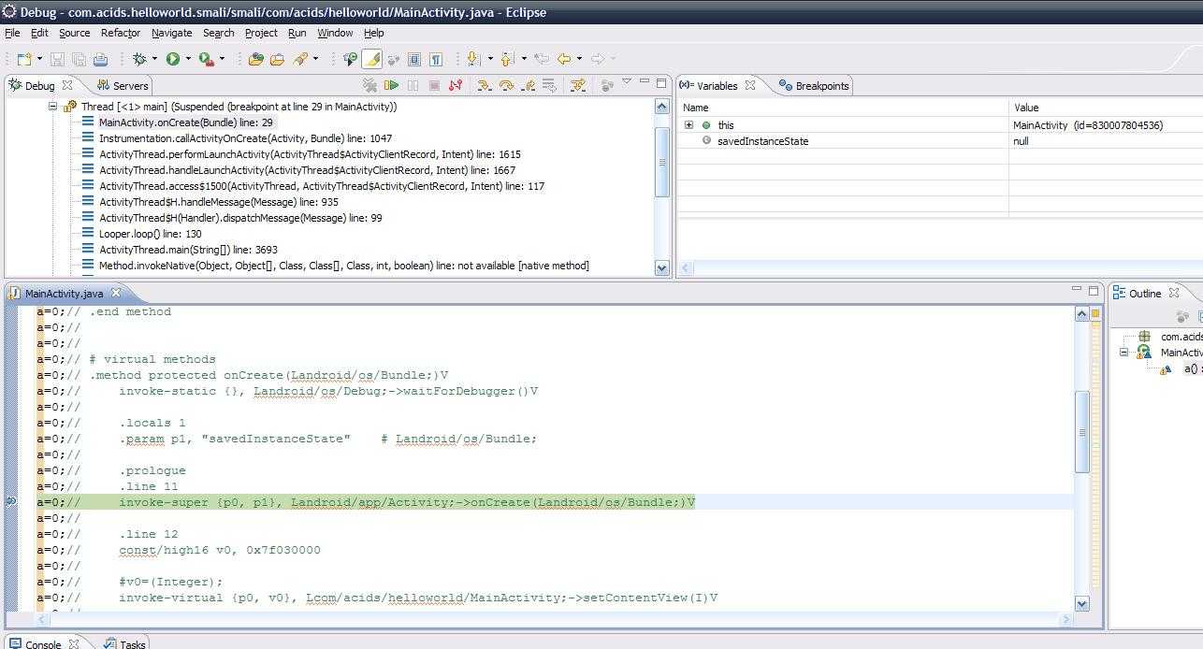Select the Console tab
The width and height of the screenshot is (1203, 649).
(x=42, y=644)
